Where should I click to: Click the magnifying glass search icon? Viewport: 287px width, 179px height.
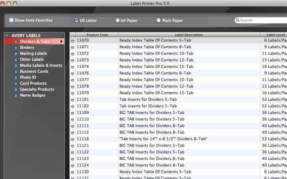[x=237, y=20]
